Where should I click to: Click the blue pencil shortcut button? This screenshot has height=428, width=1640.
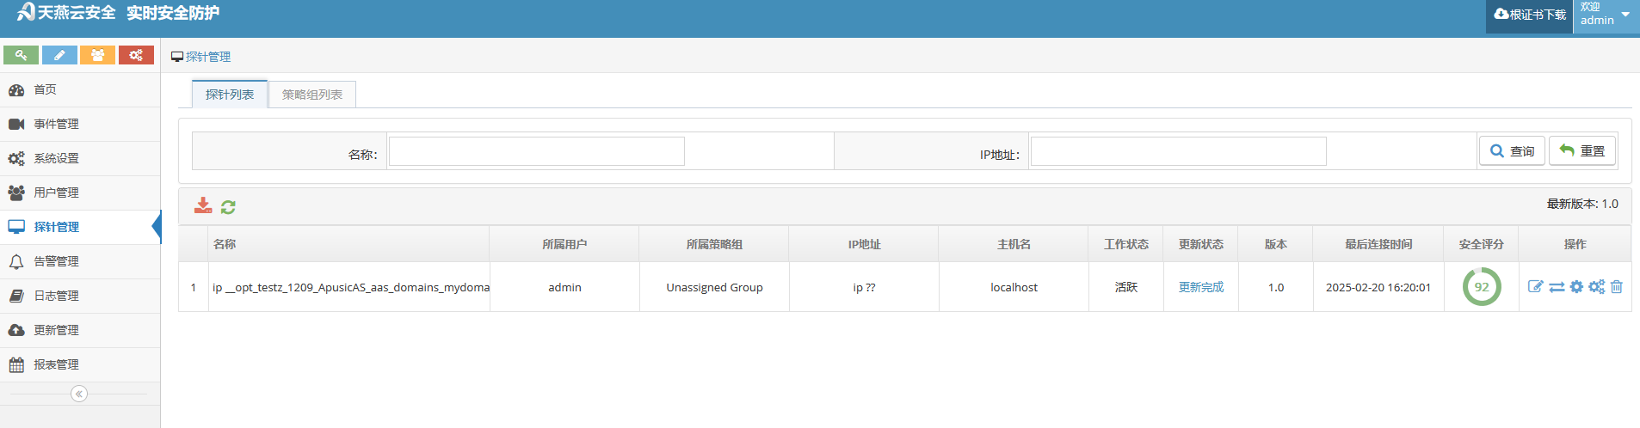click(59, 55)
